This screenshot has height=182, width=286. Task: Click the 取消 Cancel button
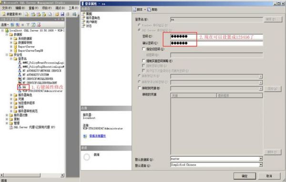[269, 176]
